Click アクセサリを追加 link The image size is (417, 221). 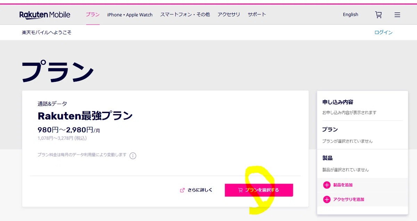[349, 199]
